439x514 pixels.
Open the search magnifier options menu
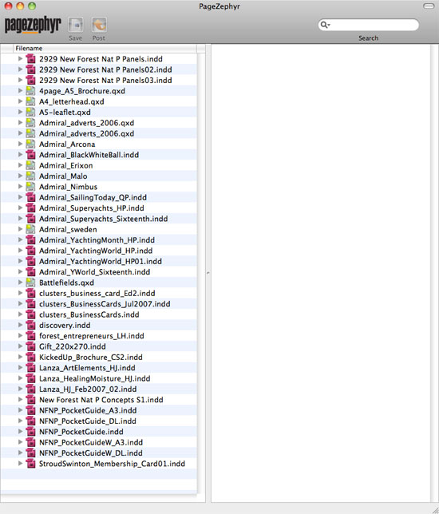[x=325, y=25]
